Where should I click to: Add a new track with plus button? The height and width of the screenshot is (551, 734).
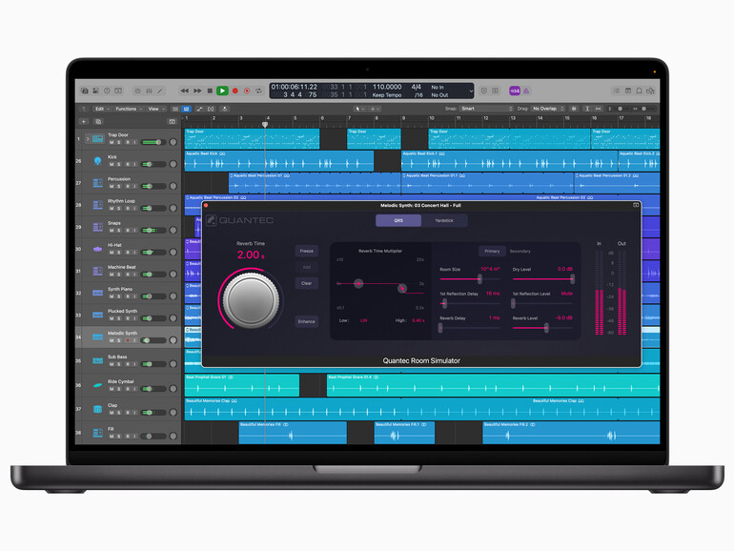tap(84, 122)
